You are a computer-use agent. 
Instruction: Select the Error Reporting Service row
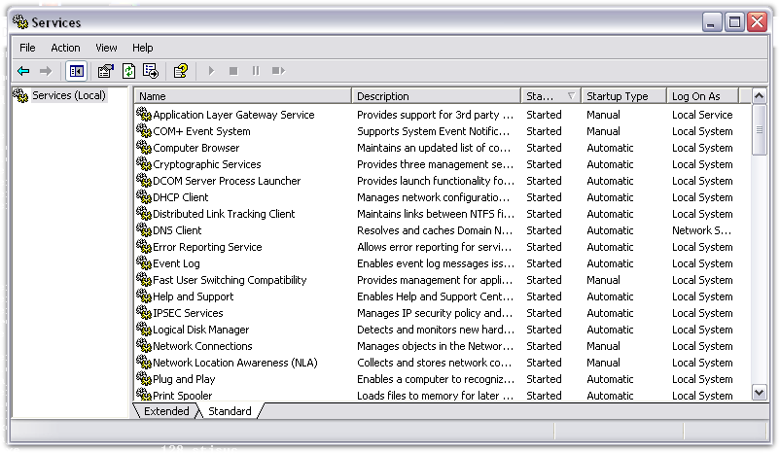click(x=442, y=247)
